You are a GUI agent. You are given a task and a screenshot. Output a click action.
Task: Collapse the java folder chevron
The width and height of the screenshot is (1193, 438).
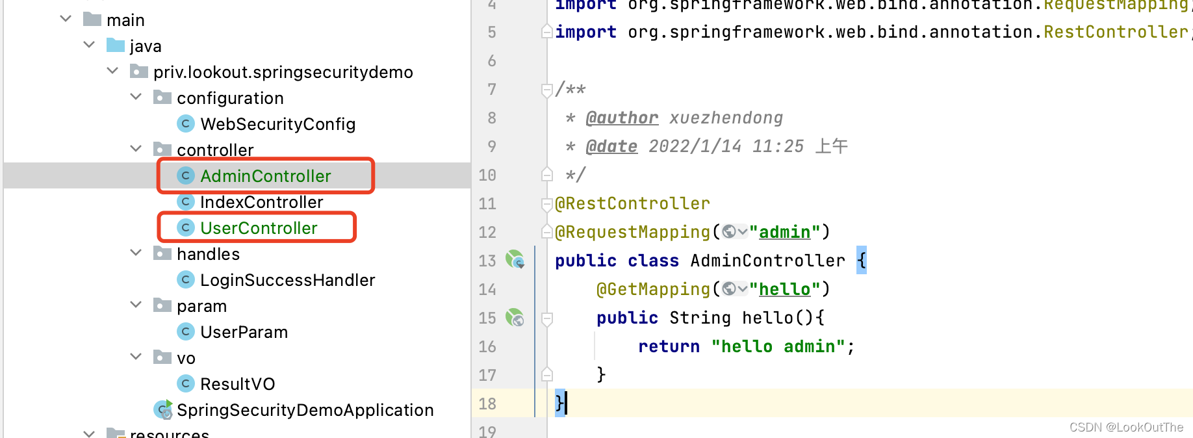(x=89, y=45)
